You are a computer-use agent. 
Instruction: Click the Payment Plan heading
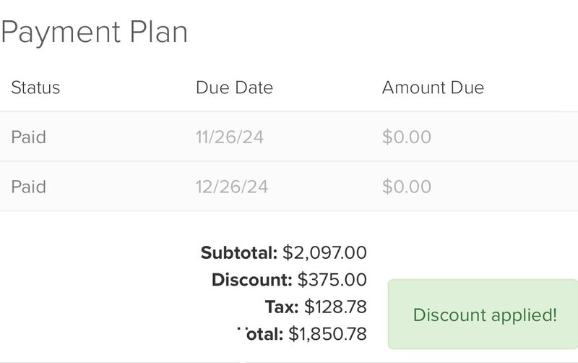(94, 33)
